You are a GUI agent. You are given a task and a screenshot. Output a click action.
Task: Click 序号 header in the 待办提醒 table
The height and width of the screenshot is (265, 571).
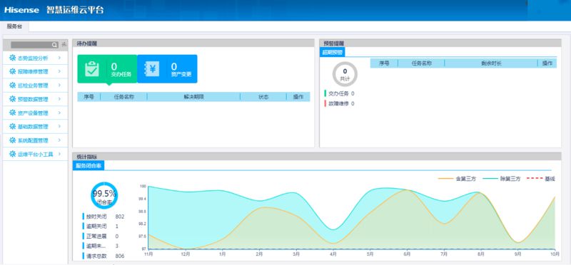click(89, 97)
